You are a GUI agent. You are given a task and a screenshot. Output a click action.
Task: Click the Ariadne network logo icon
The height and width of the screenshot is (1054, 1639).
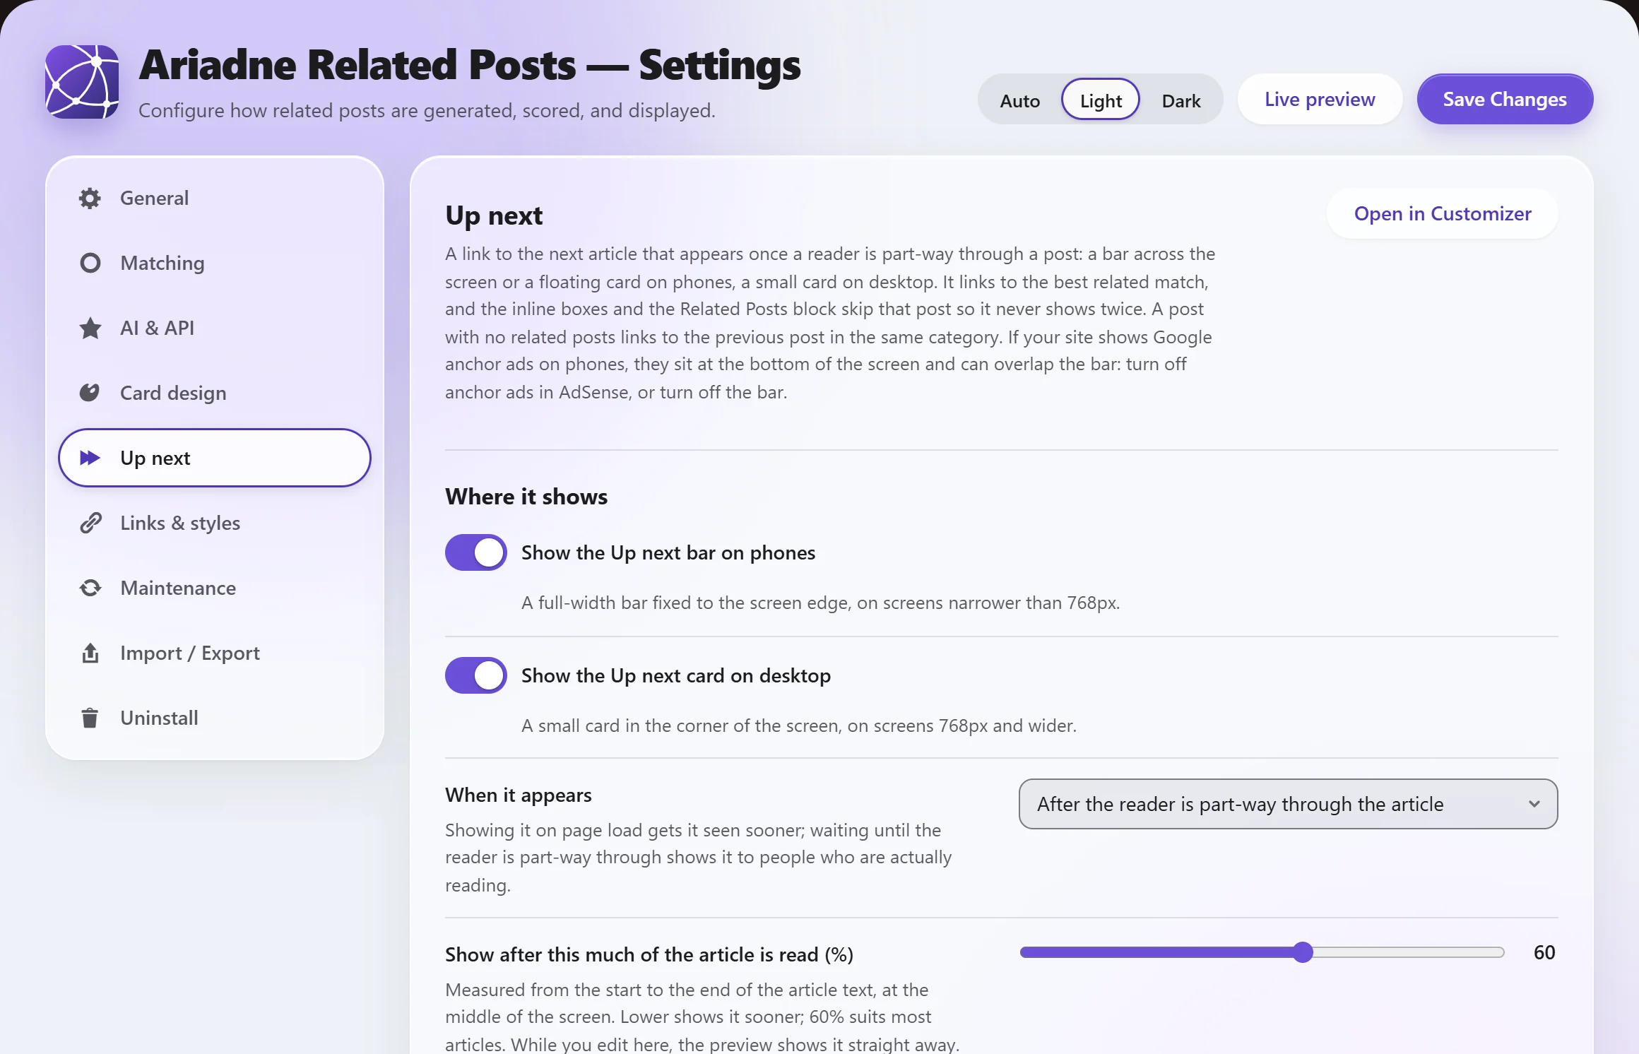pyautogui.click(x=82, y=82)
